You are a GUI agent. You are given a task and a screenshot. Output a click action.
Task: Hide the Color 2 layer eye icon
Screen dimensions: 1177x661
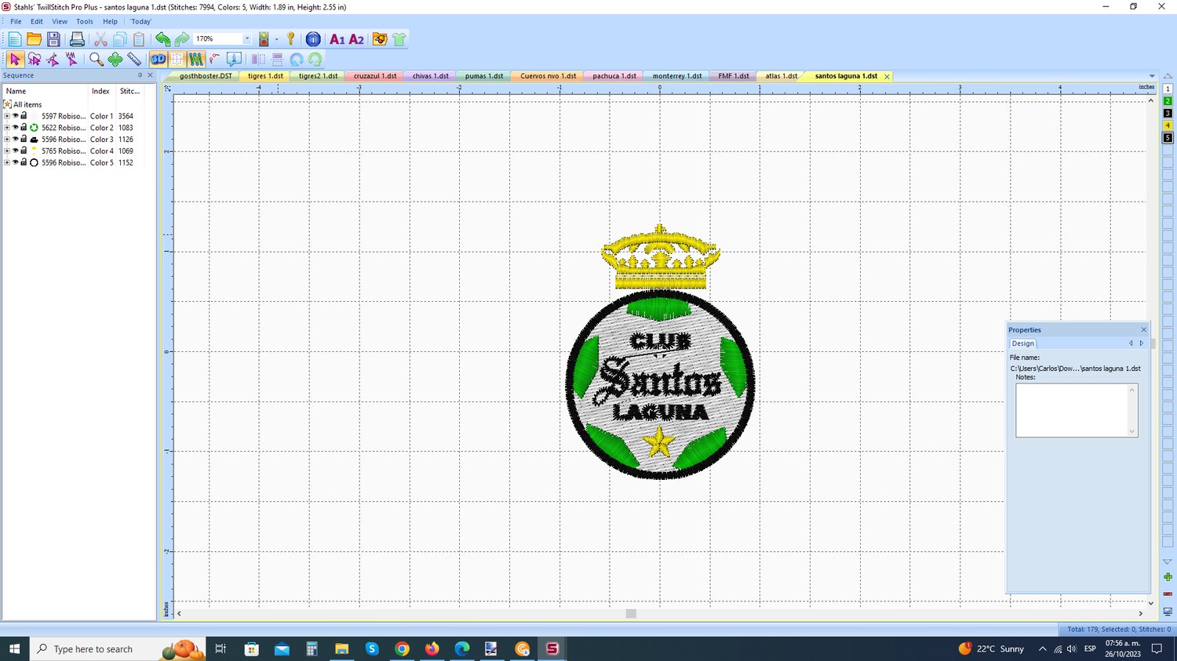point(15,128)
